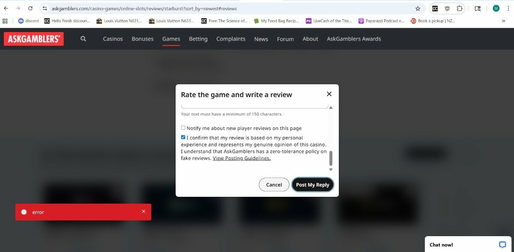This screenshot has width=514, height=252.
Task: Open the Casinos menu item
Action: click(113, 39)
